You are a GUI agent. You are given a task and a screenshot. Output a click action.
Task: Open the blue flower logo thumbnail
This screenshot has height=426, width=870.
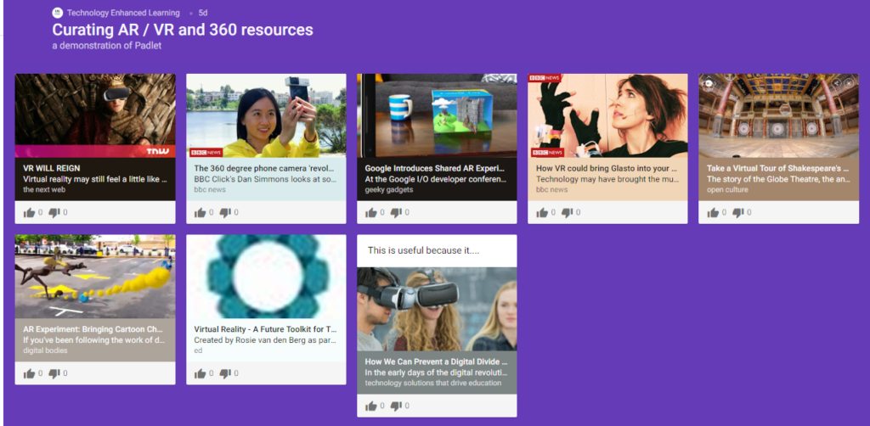(x=266, y=277)
